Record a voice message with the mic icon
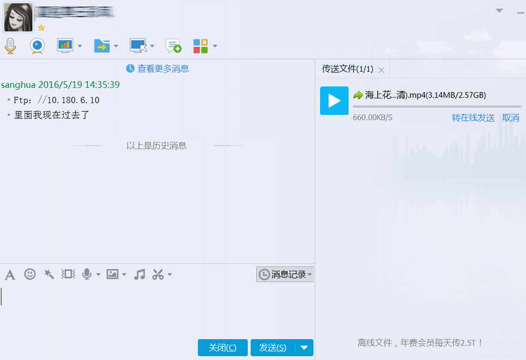Screen dimensions: 526x360 click(x=87, y=274)
